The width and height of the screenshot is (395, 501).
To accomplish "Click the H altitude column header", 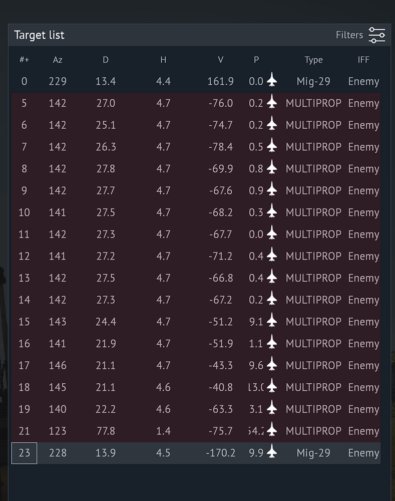I will 163,60.
